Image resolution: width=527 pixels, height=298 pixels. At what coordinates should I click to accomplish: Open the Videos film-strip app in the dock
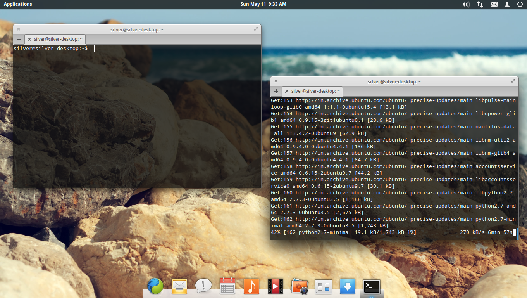pyautogui.click(x=276, y=286)
